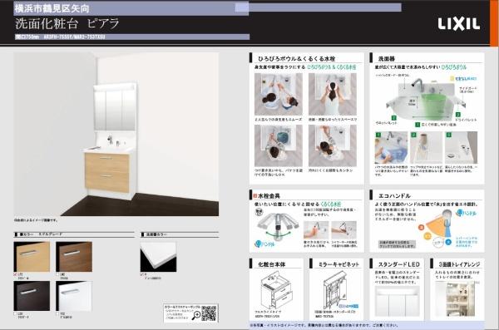499x330 pixels.
Task: Click the 洗面器カラー section label
Action: tap(156, 234)
